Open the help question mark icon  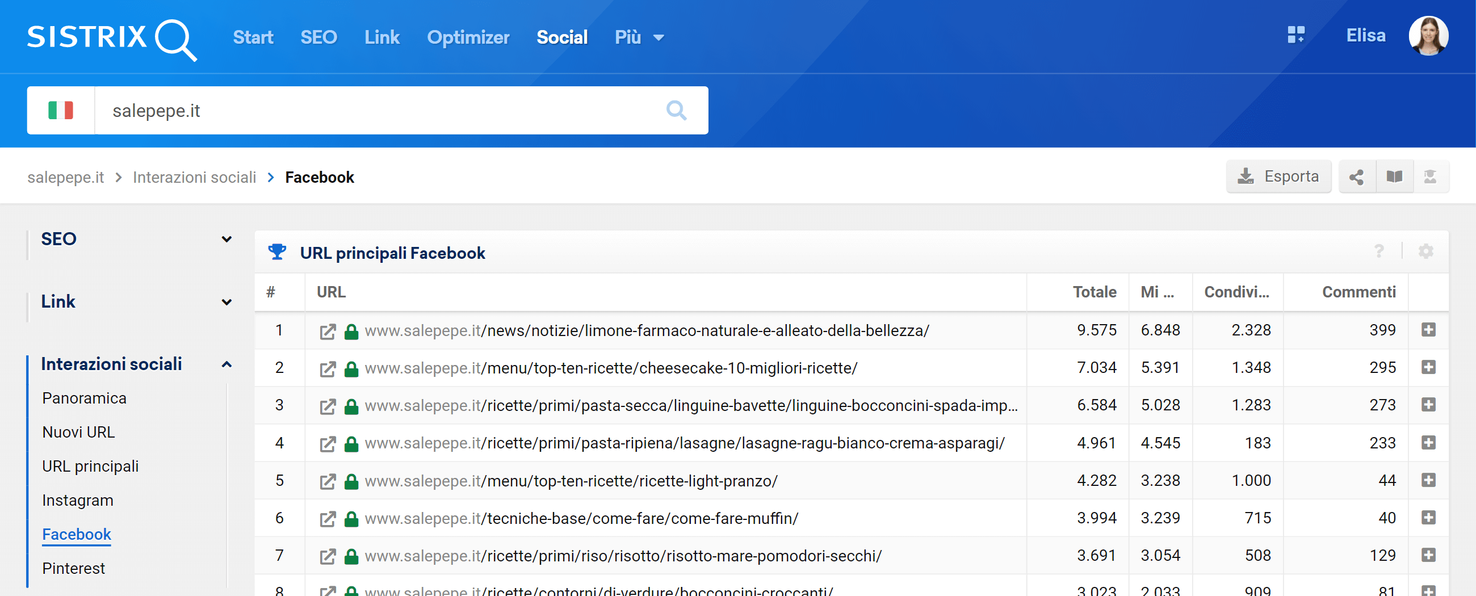[x=1378, y=251]
